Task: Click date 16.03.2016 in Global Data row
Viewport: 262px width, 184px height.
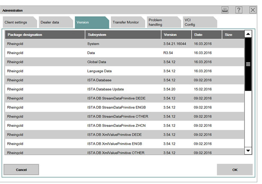Action: [x=203, y=62]
